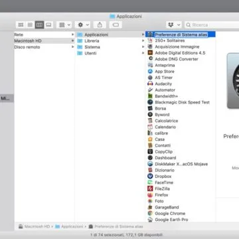Click Macintosh HD in the path bar

pyautogui.click(x=35, y=226)
